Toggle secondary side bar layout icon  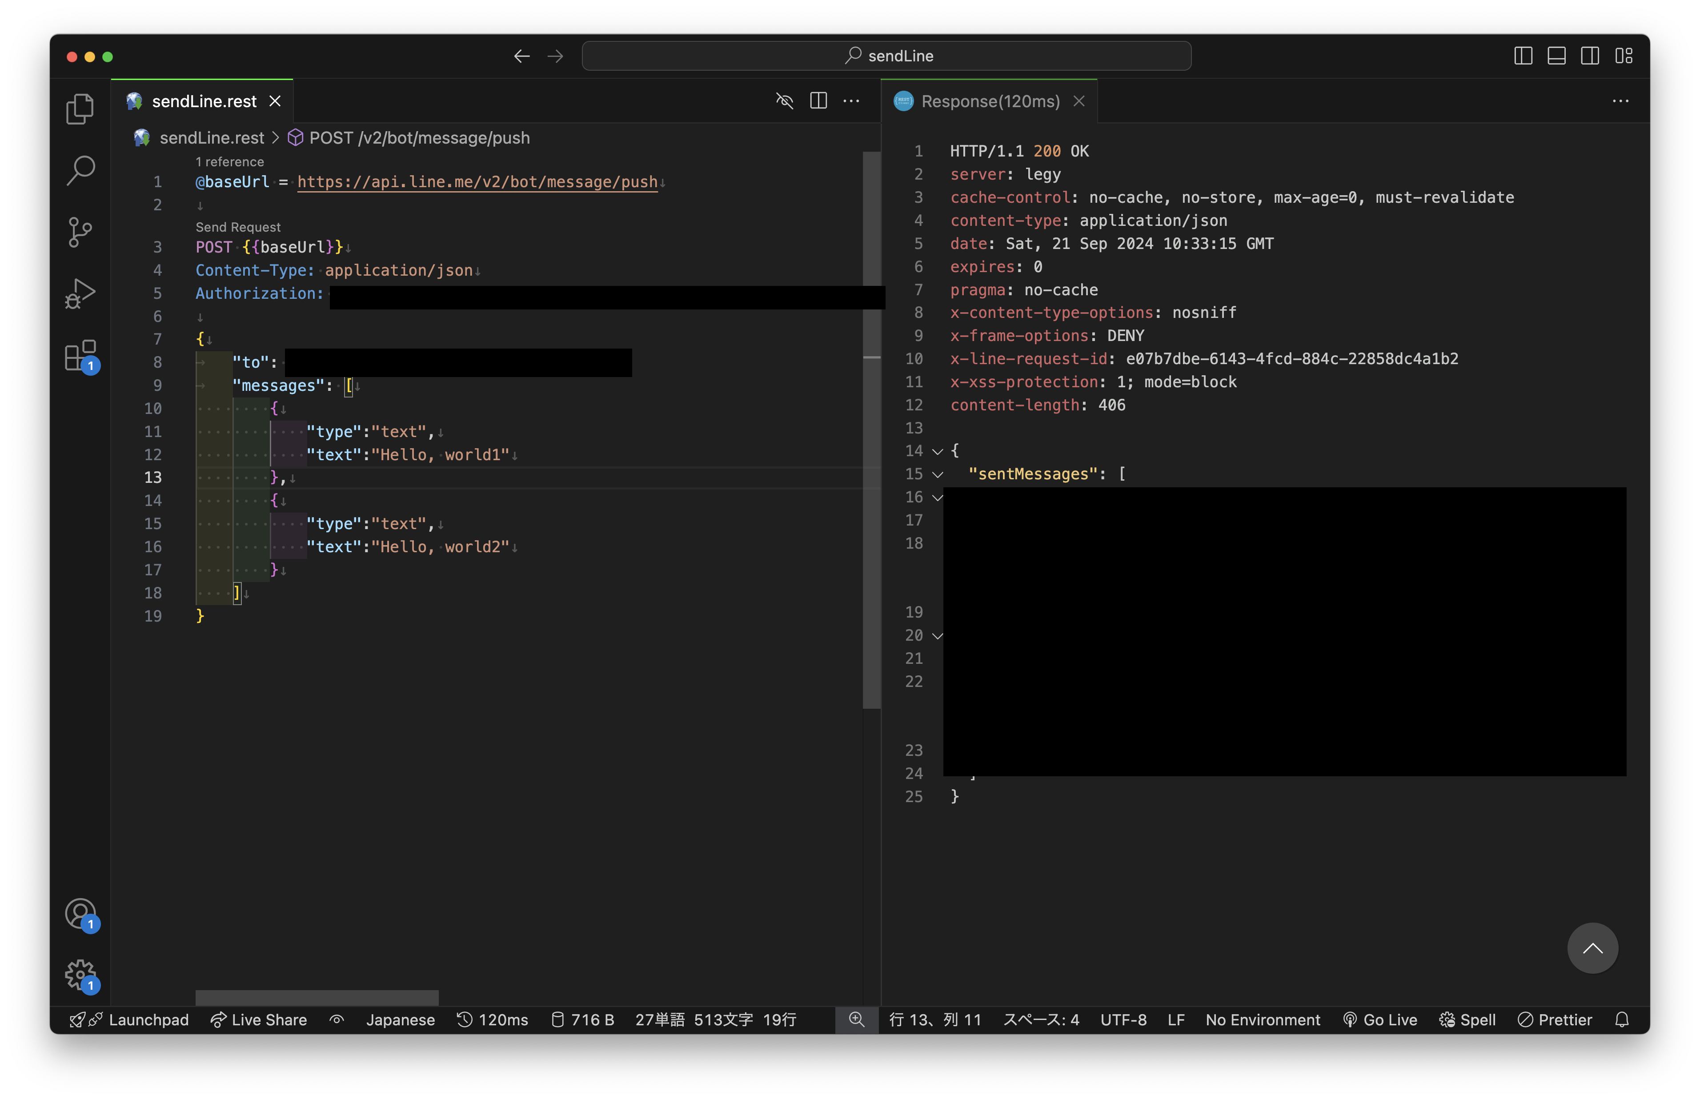click(x=1589, y=56)
